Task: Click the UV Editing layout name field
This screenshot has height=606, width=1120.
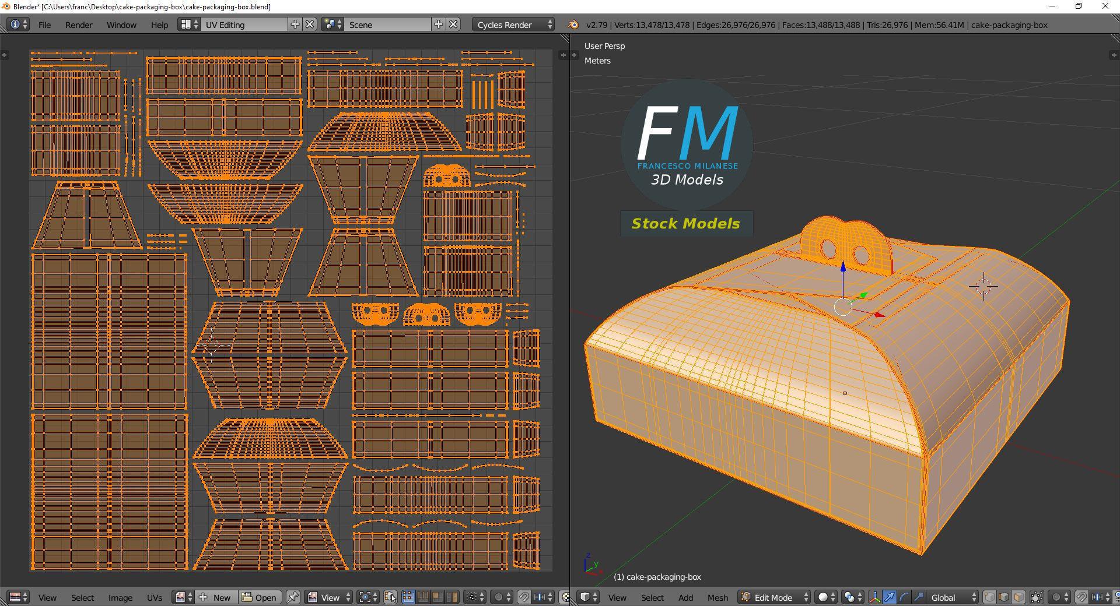Action: coord(244,24)
